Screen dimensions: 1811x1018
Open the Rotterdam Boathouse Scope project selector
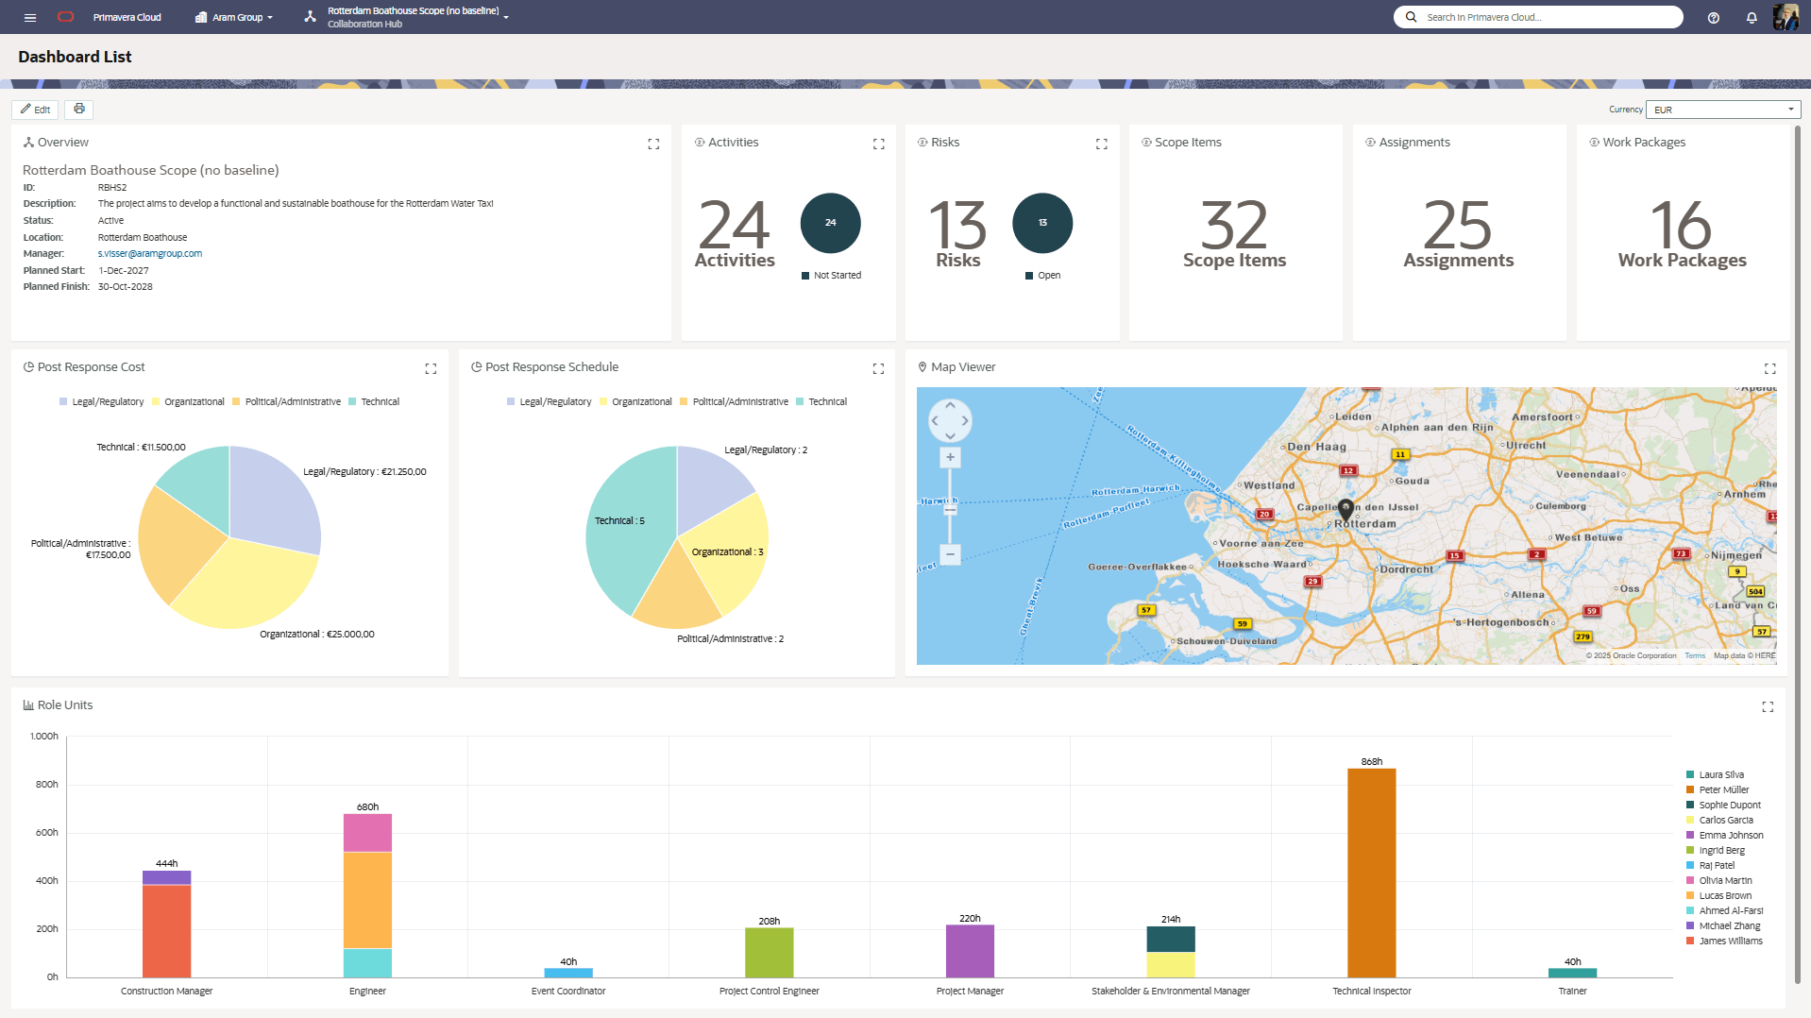(414, 17)
